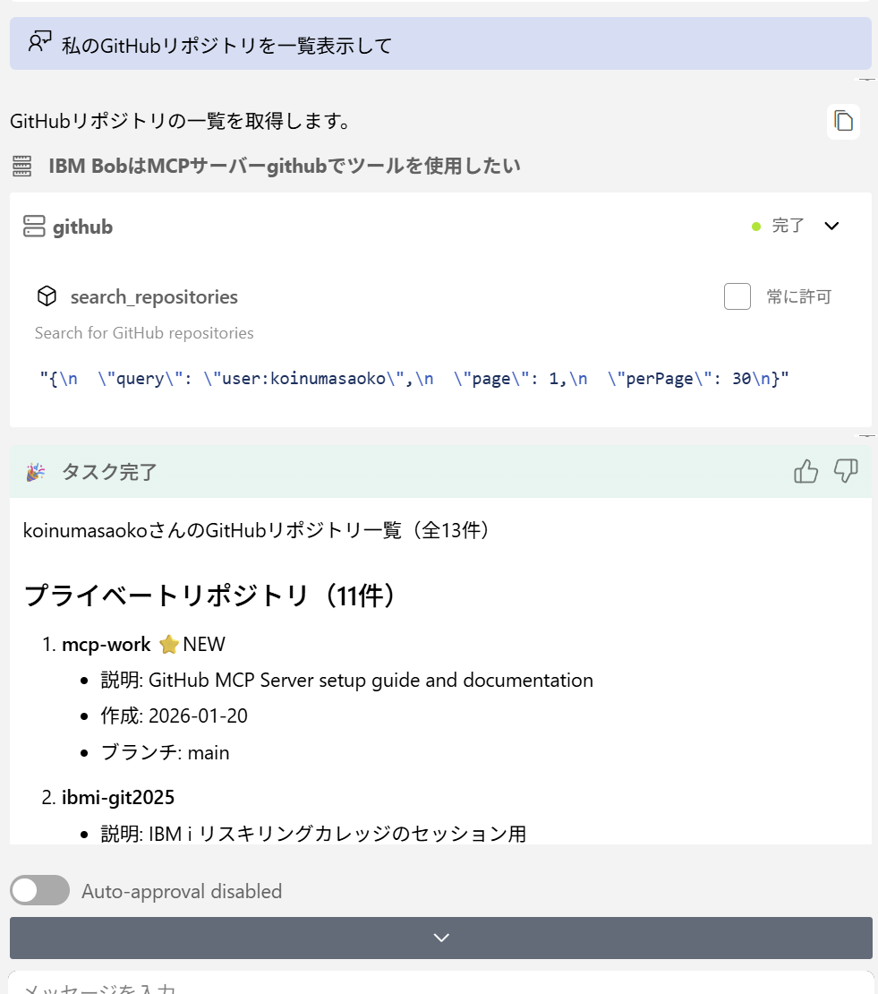Expand the collapsed section via bottom chevron bar

point(439,937)
